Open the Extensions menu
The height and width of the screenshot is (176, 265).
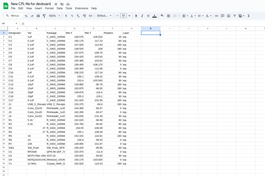(81, 8)
